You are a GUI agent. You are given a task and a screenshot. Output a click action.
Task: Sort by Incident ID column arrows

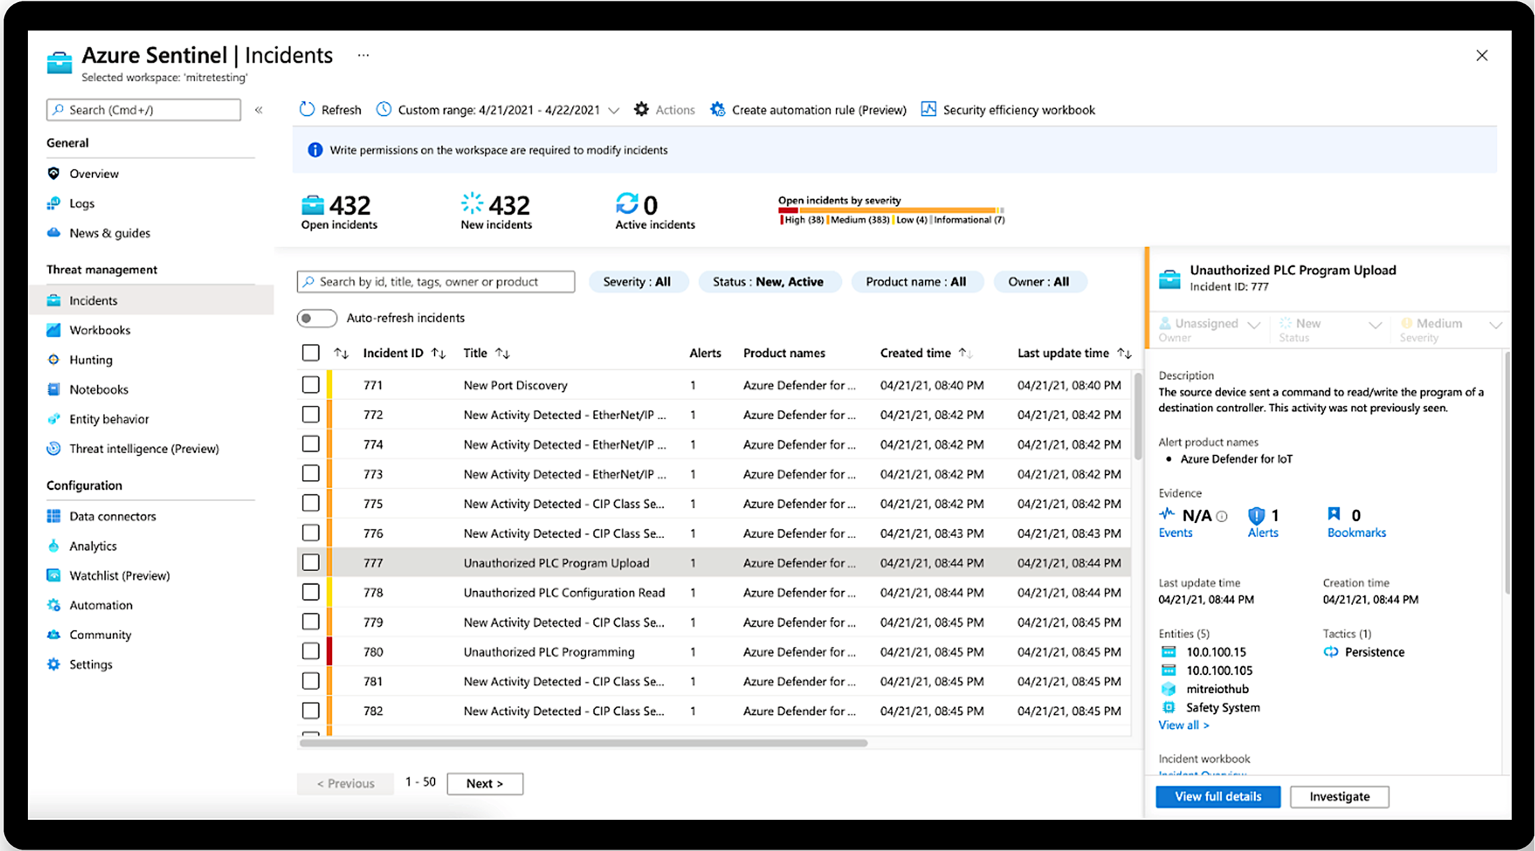pyautogui.click(x=439, y=353)
